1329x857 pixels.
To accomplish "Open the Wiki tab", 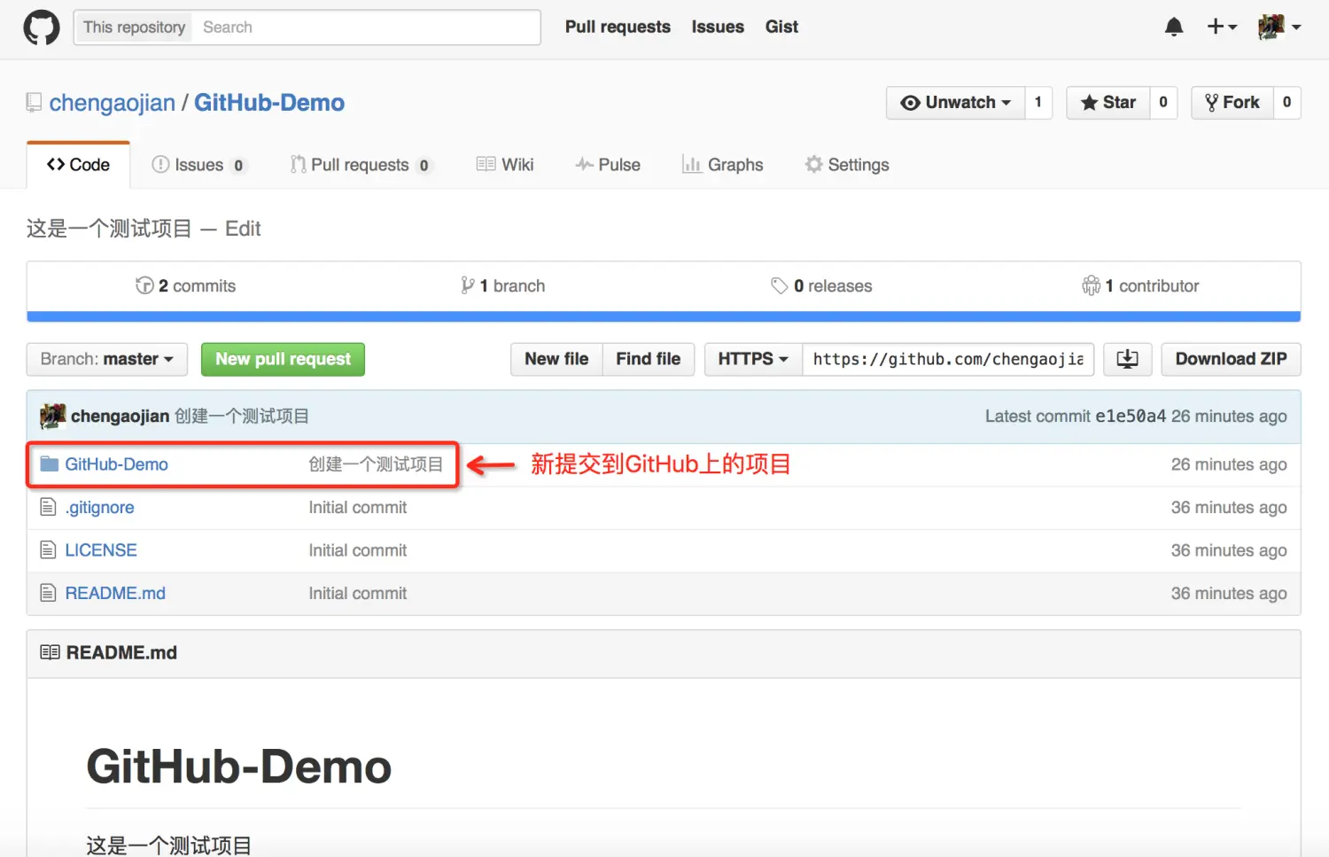I will tap(505, 165).
